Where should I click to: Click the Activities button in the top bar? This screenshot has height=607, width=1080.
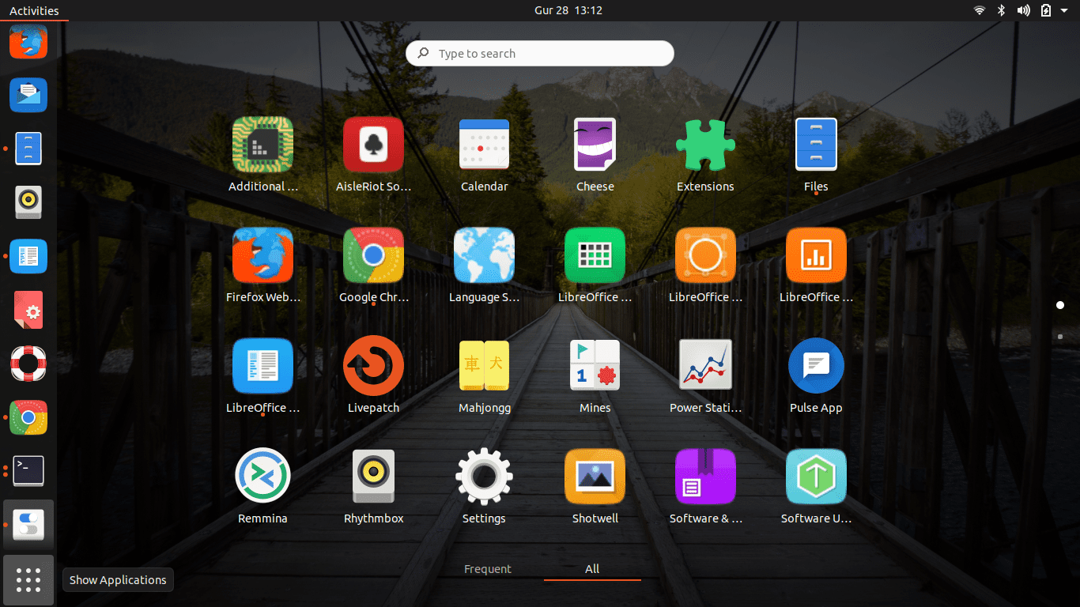pyautogui.click(x=34, y=10)
